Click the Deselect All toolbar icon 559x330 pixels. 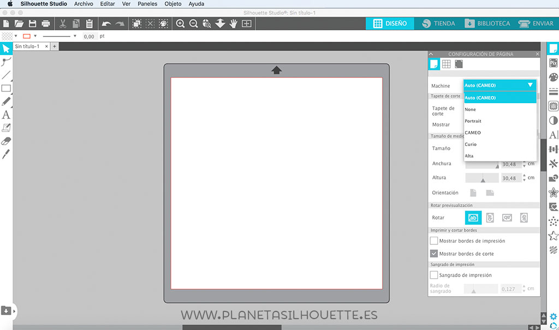coord(150,23)
